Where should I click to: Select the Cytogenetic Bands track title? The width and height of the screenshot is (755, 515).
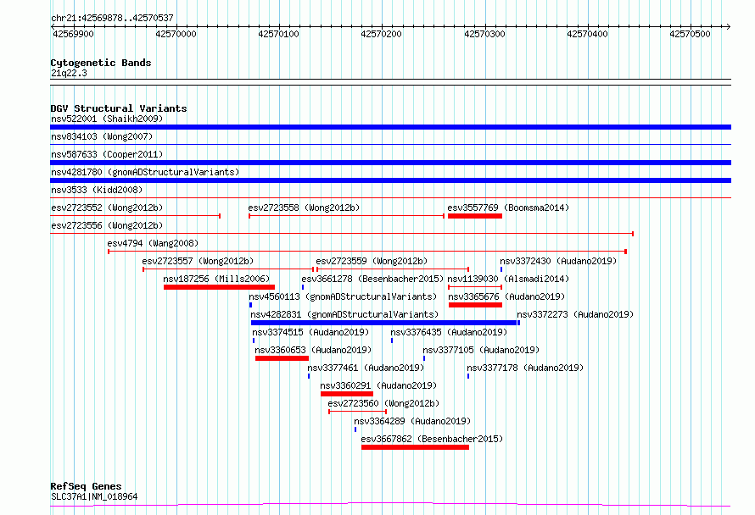tap(101, 63)
